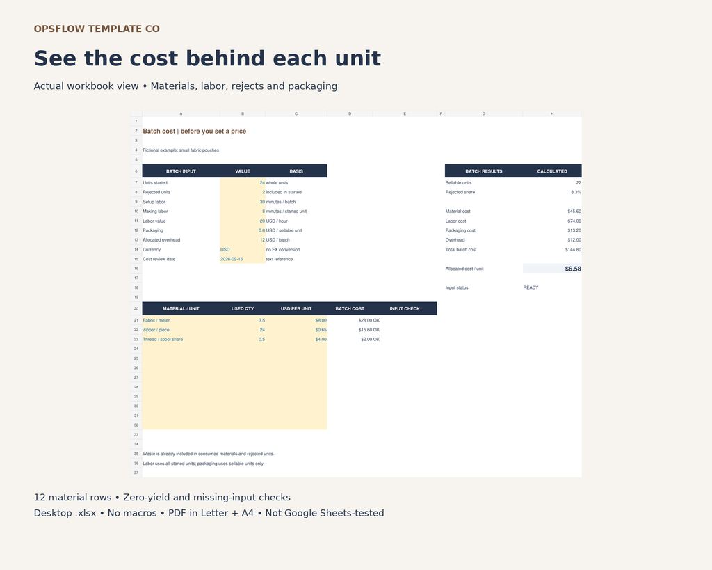Click the OPSFLOW TEMPLATE CO brand text
712x570 pixels.
(x=97, y=29)
